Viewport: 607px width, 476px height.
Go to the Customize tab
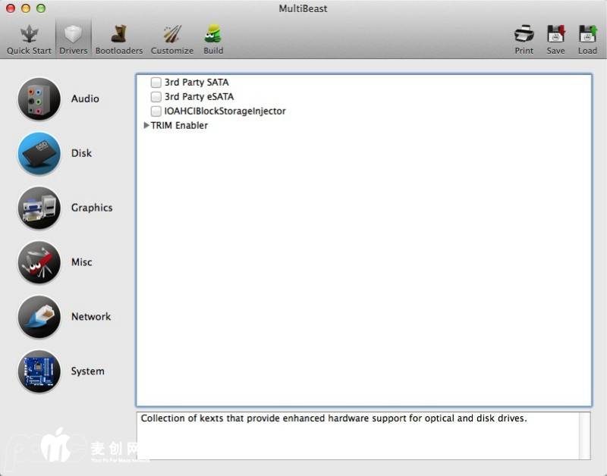point(172,39)
